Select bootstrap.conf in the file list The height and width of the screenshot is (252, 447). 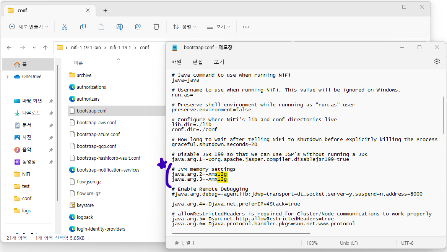116,111
